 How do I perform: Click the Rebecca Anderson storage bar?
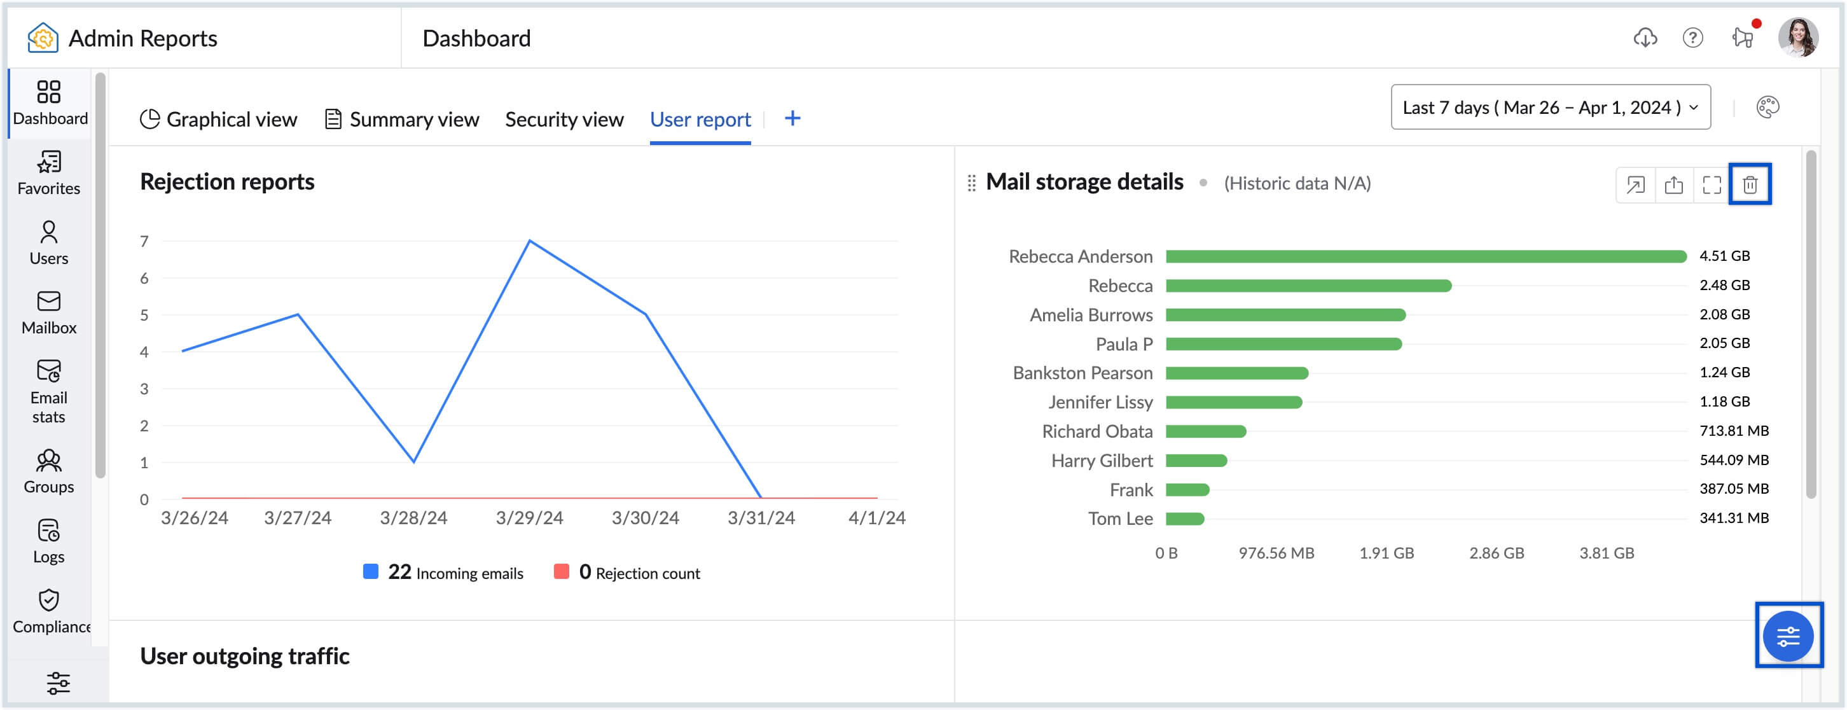(x=1425, y=257)
